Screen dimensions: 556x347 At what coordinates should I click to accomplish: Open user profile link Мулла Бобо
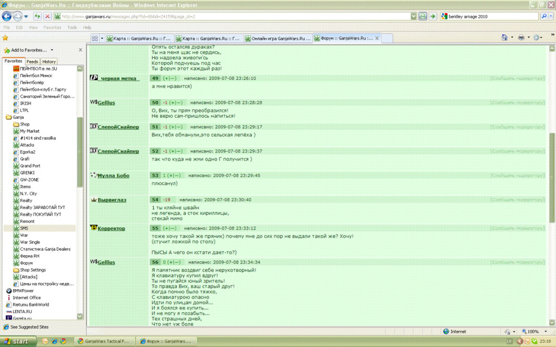114,176
